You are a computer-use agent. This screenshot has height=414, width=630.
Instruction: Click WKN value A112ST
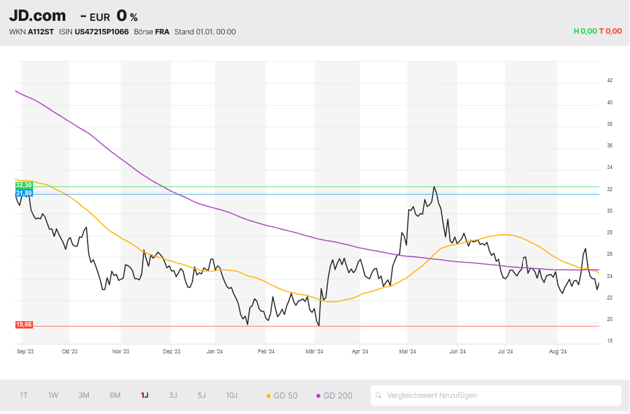coord(40,32)
